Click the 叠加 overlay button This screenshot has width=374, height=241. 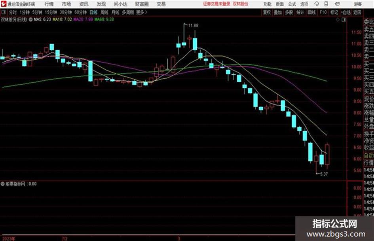click(x=278, y=12)
